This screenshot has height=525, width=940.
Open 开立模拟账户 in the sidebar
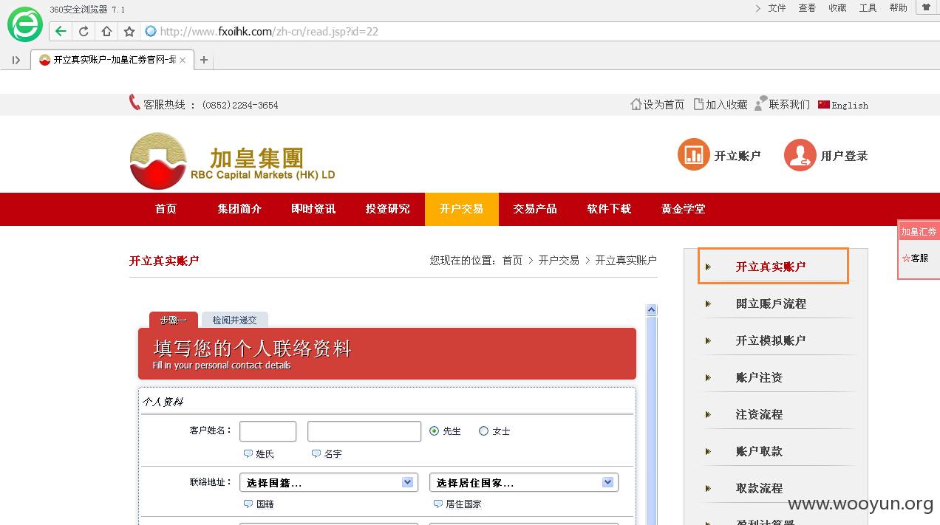click(x=771, y=340)
